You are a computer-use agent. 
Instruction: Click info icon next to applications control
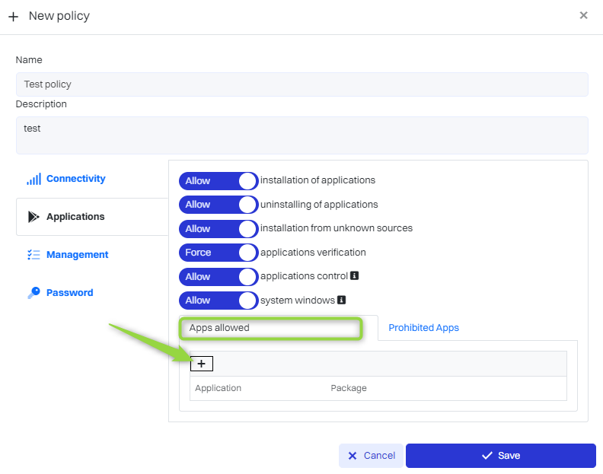tap(354, 276)
